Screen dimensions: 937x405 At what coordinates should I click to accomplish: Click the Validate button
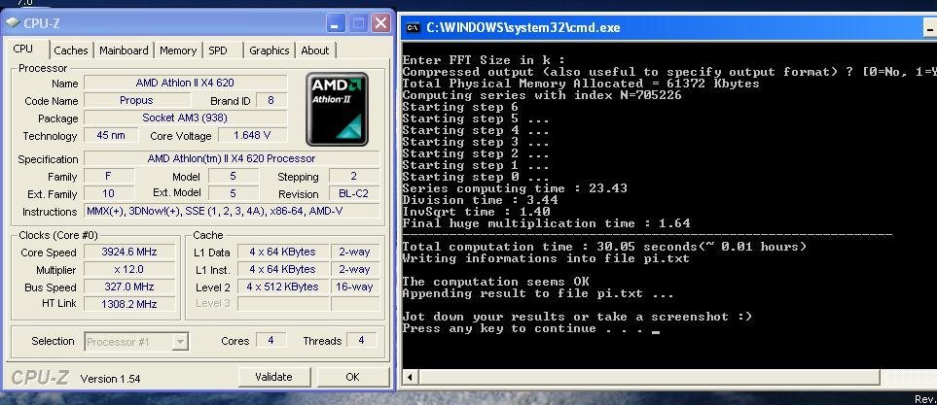pos(273,377)
